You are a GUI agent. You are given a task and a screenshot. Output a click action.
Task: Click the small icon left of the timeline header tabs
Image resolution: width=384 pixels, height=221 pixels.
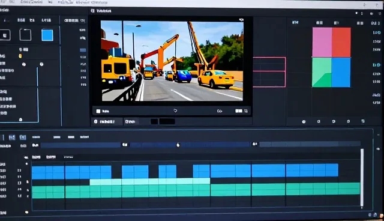(x=26, y=157)
